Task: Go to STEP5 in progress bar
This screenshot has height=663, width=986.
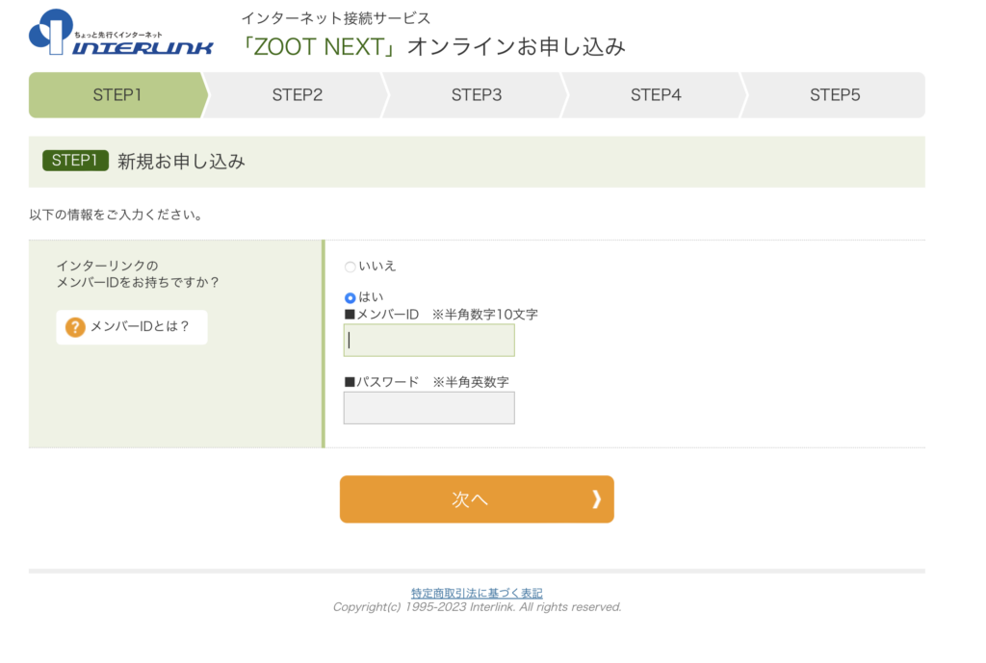Action: click(x=835, y=95)
